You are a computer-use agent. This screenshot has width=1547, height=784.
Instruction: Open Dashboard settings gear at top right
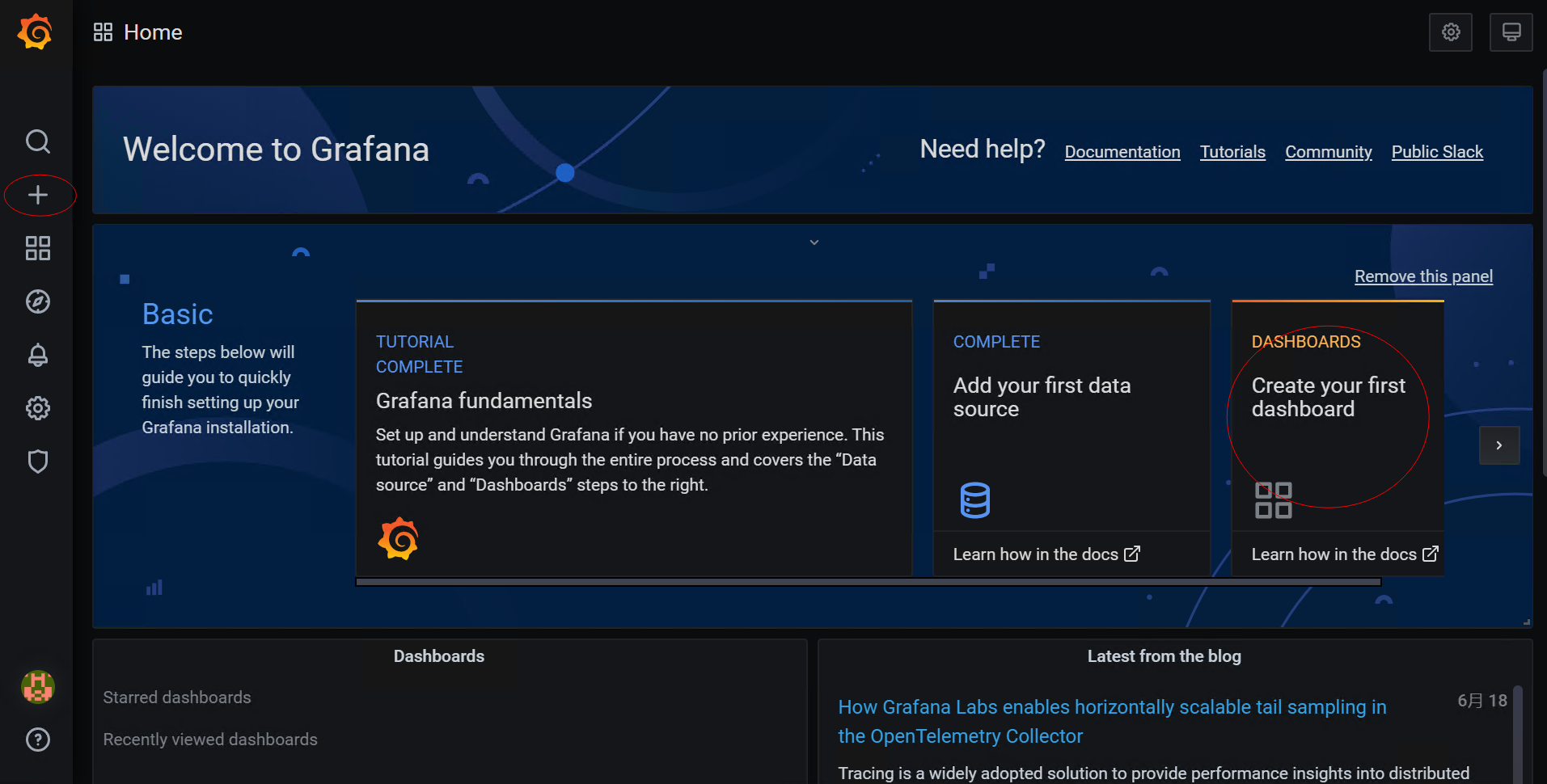click(x=1451, y=32)
